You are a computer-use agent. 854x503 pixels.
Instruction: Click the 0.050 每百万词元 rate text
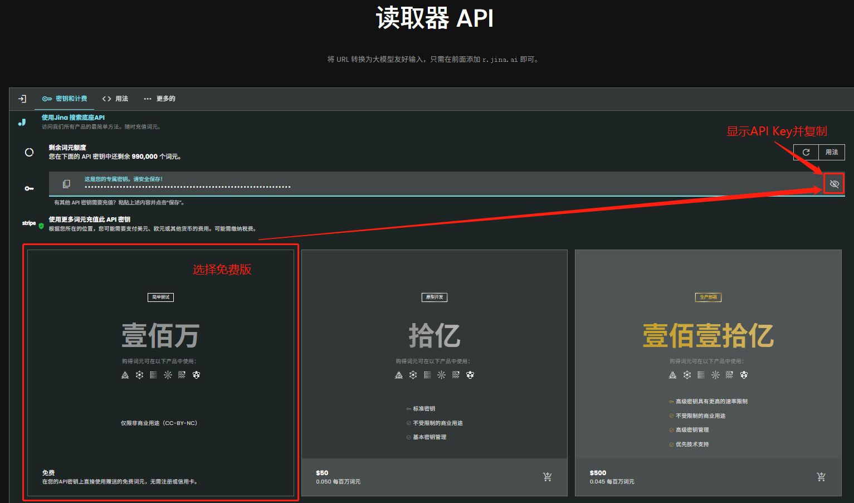point(338,482)
